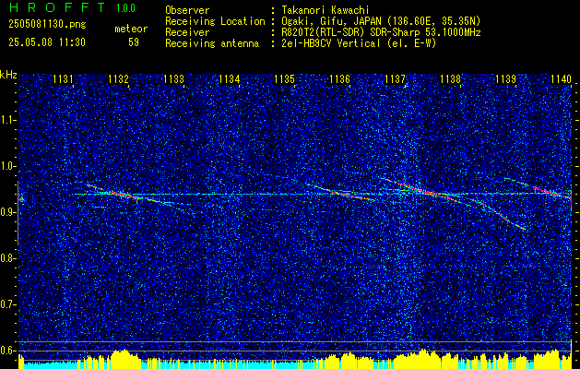Select the file name 2505081130.png
This screenshot has width=580, height=369.
pyautogui.click(x=47, y=24)
